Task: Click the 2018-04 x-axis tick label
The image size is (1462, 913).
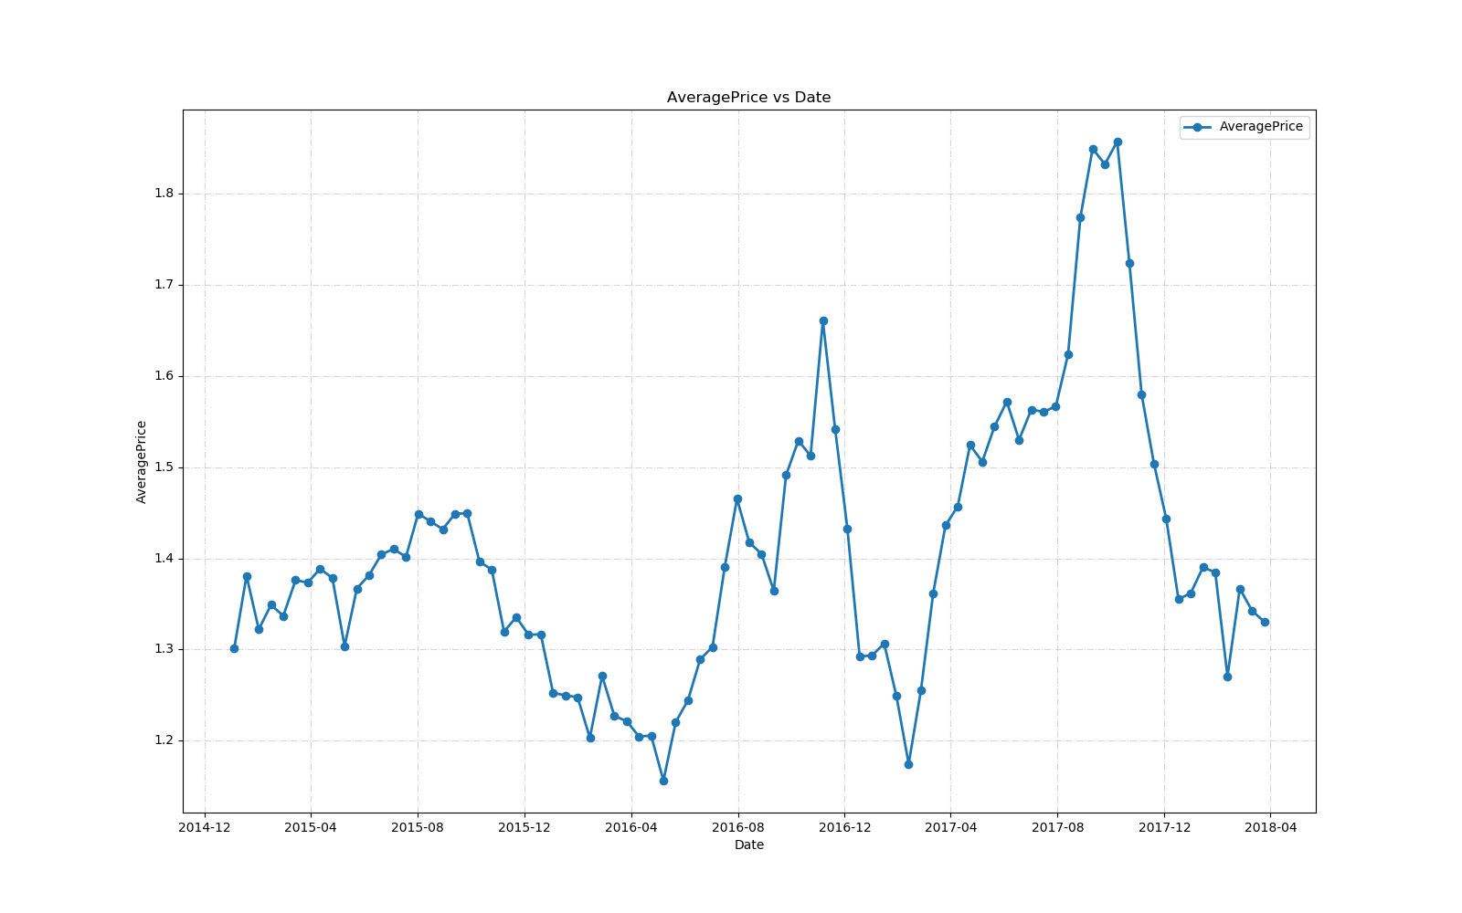Action: (x=1270, y=828)
